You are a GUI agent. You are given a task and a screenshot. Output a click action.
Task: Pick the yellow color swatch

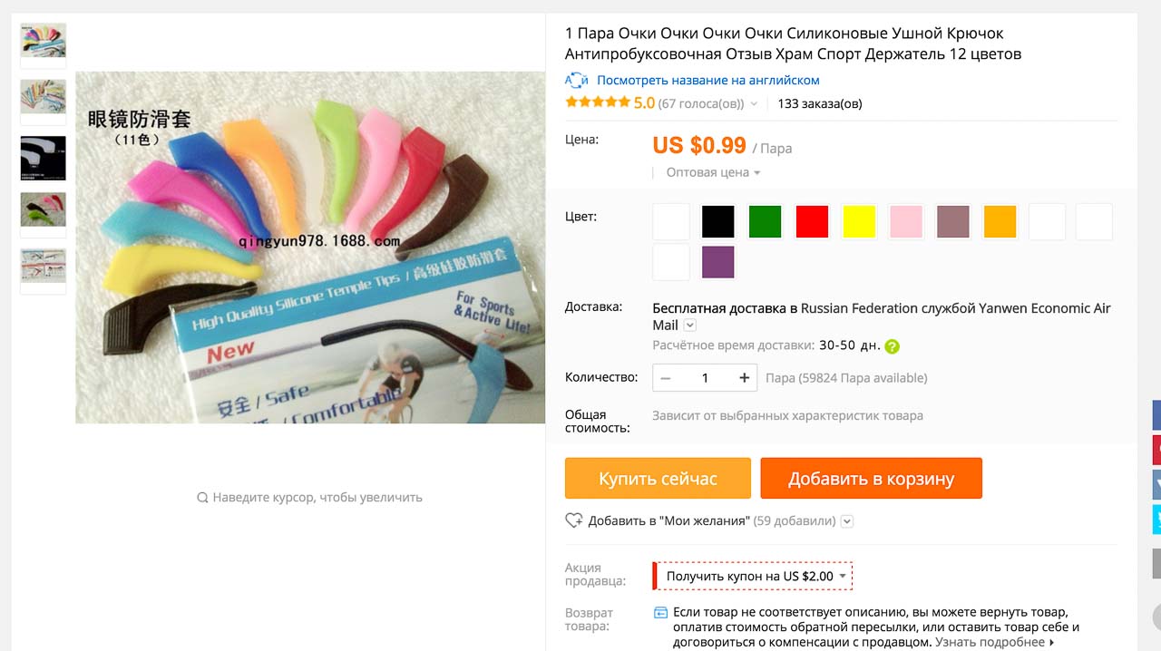pos(859,222)
